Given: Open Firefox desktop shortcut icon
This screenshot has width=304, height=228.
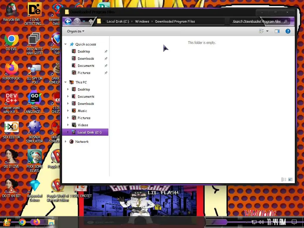Looking at the screenshot, I should (12, 71).
